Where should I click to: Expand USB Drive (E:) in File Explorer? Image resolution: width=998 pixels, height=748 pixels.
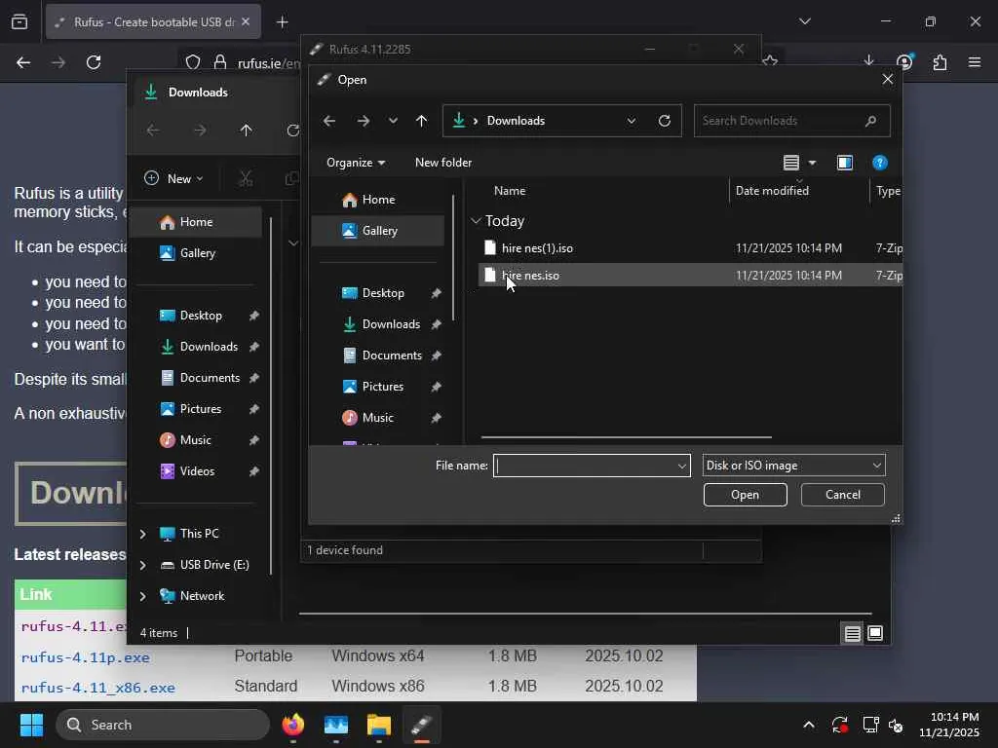pos(142,565)
